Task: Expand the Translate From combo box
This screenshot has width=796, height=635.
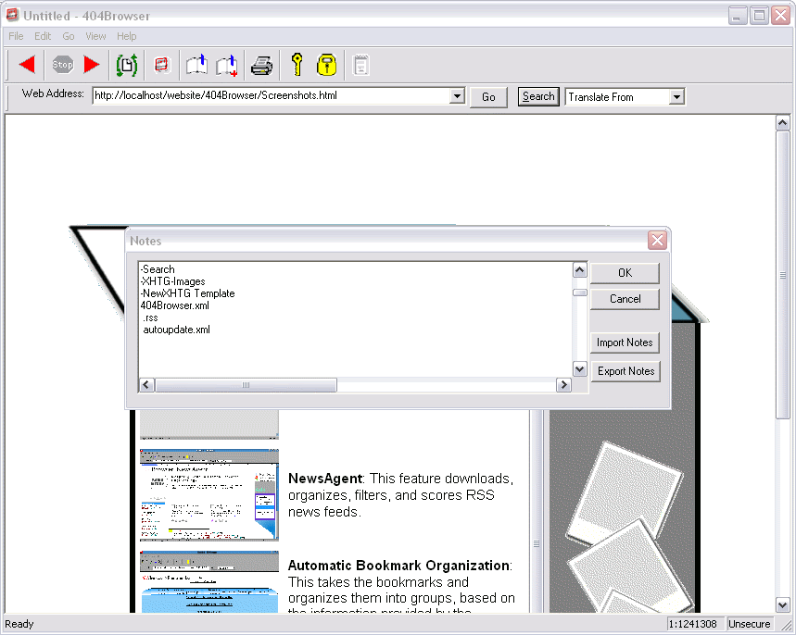Action: point(676,97)
